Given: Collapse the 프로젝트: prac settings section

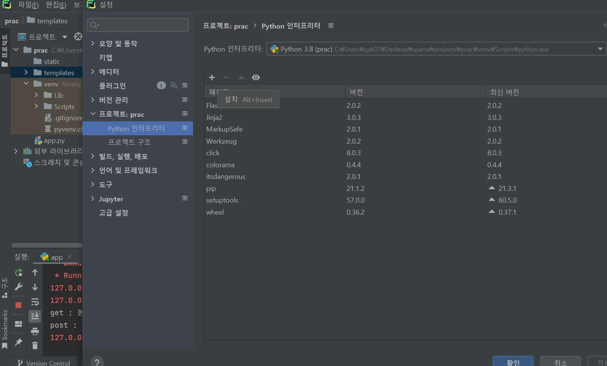Looking at the screenshot, I should click(x=93, y=114).
